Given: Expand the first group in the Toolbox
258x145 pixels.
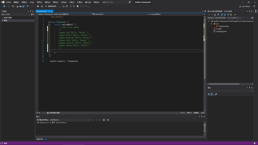Looking at the screenshot, I should (x=3, y=18).
